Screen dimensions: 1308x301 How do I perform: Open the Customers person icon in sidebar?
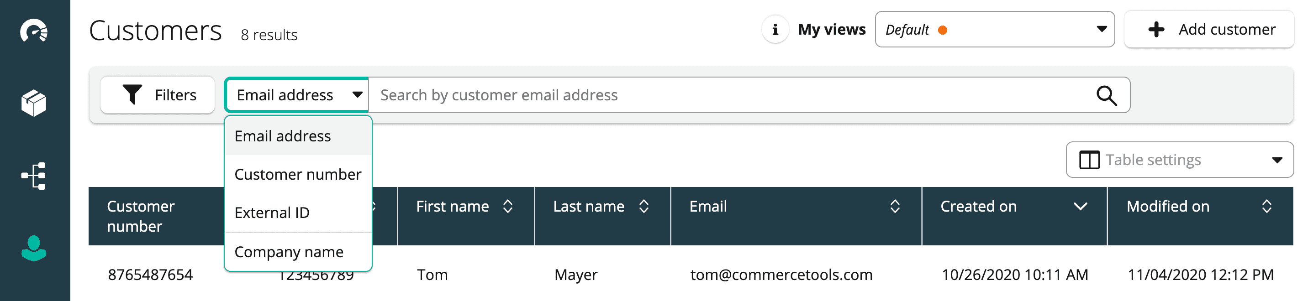[34, 248]
